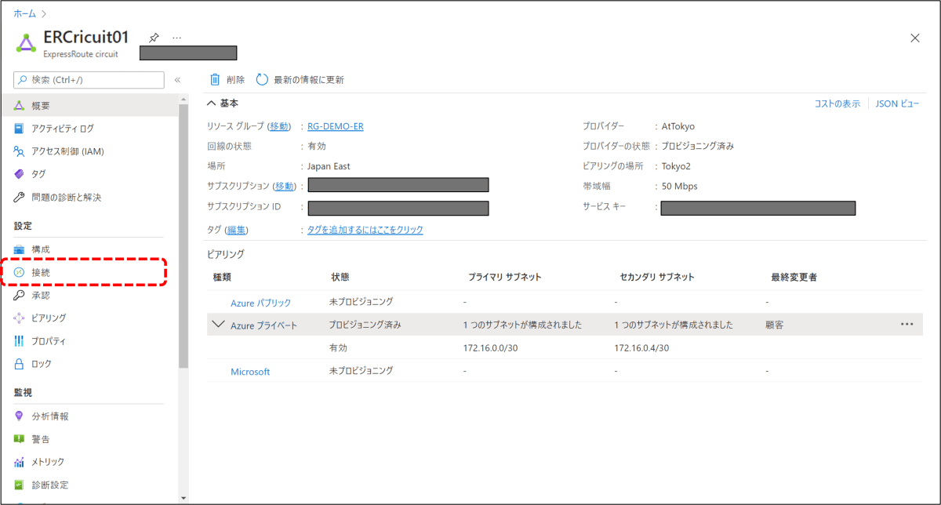Click the 顧客 cell in peering table

(774, 325)
